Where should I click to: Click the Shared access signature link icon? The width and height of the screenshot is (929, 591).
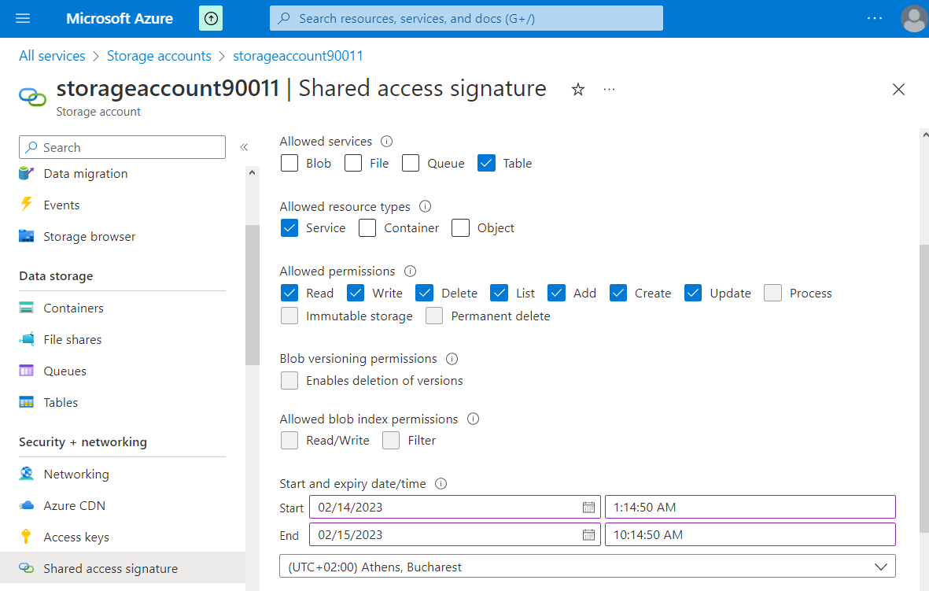(26, 568)
